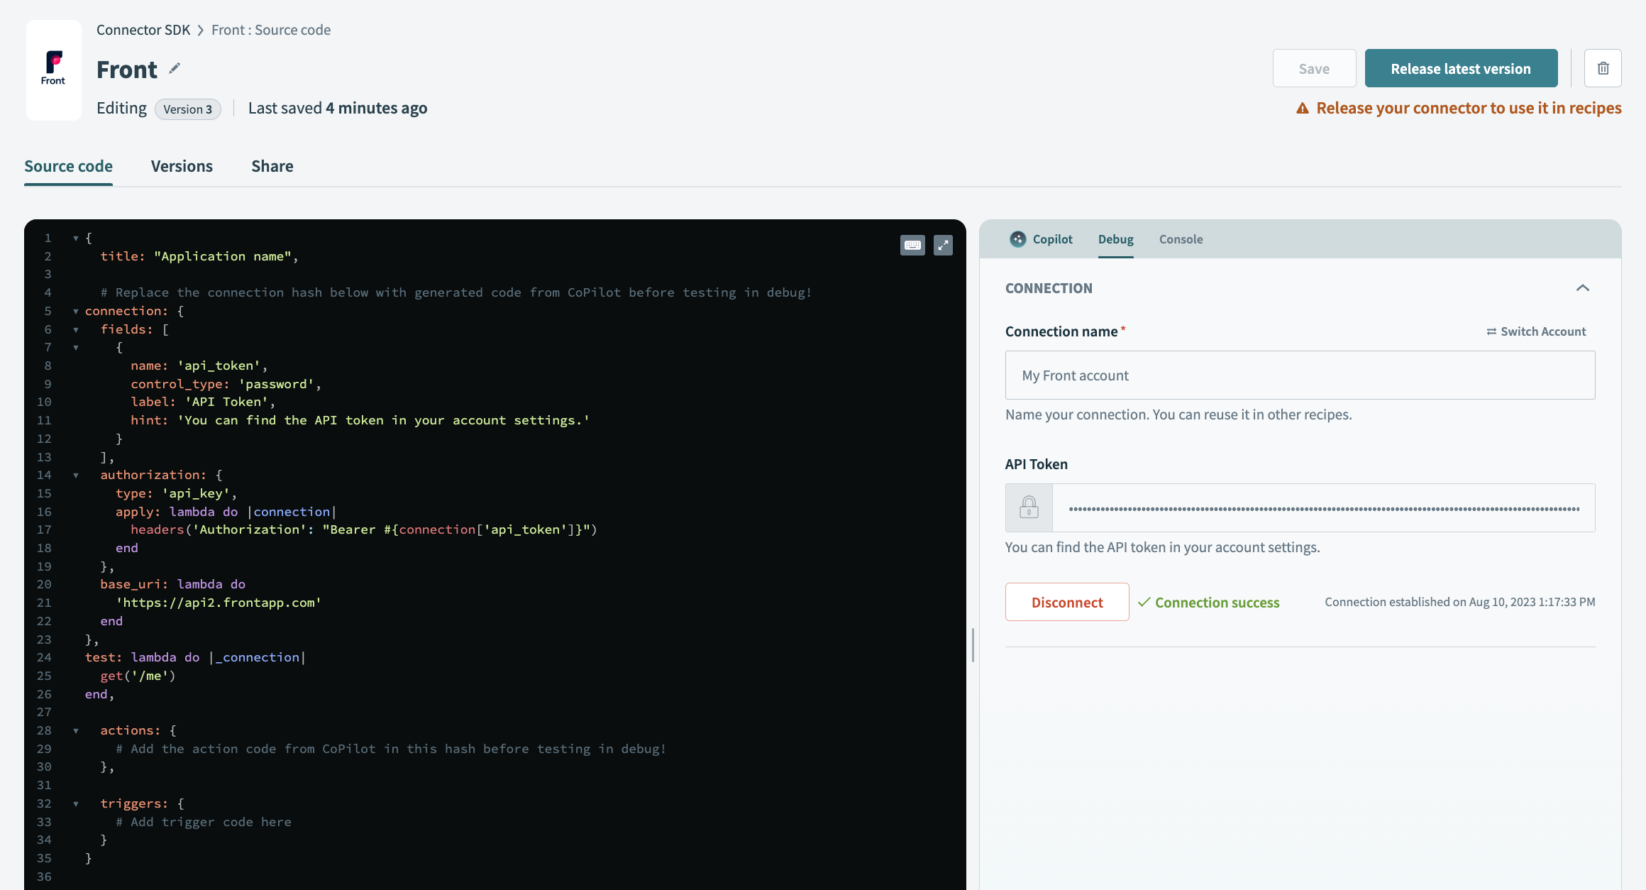Fold the authorization block at line 14

click(x=76, y=475)
